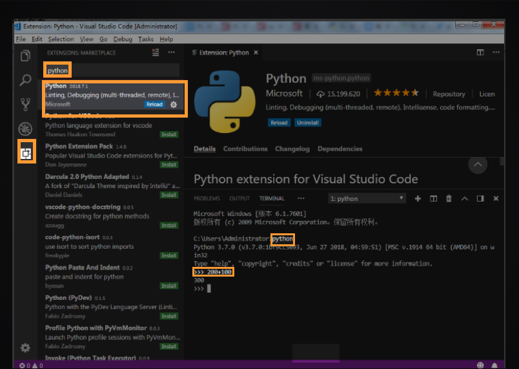Image resolution: width=519 pixels, height=369 pixels.
Task: Select the 1: python terminal dropdown
Action: 367,198
